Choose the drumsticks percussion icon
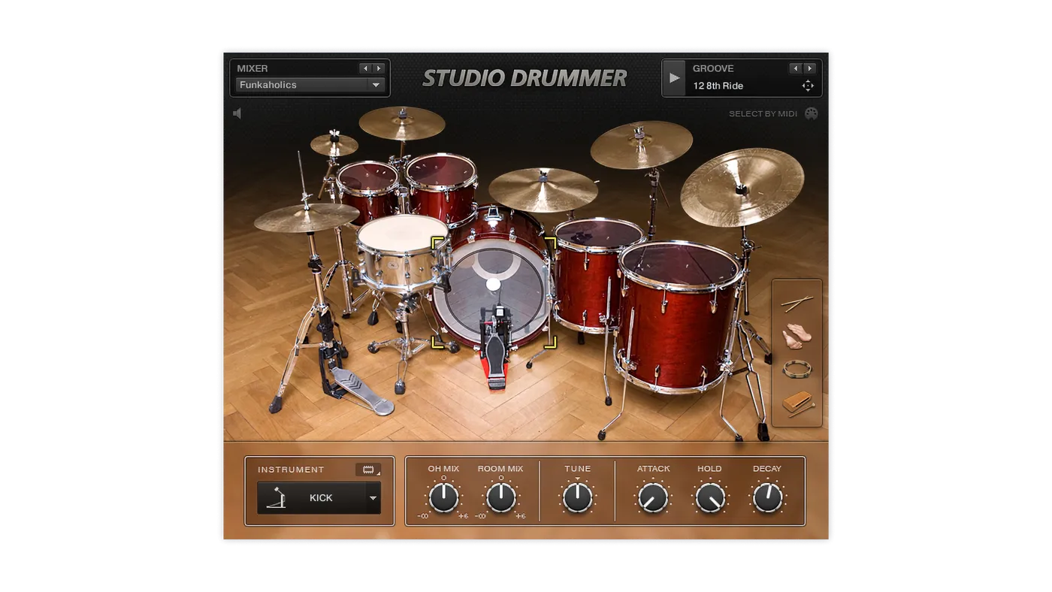 pyautogui.click(x=797, y=303)
